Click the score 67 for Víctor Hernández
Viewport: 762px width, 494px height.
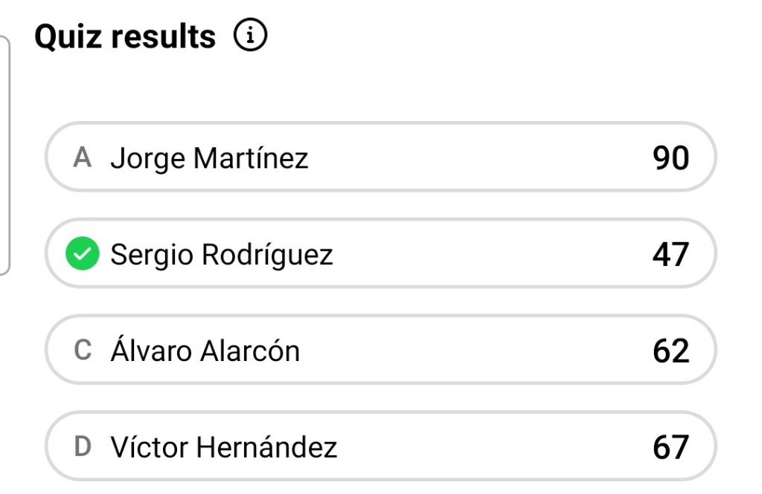coord(670,447)
